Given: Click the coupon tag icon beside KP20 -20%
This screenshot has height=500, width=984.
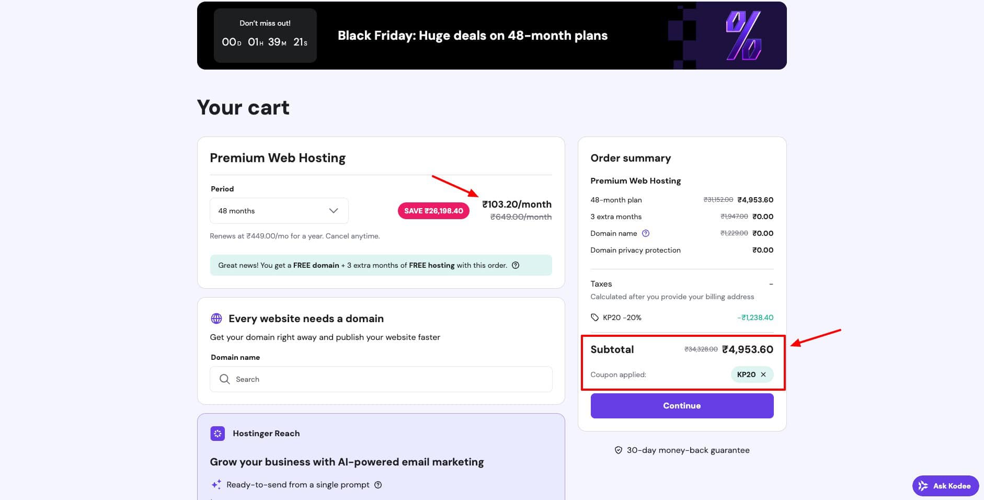Looking at the screenshot, I should coord(594,317).
